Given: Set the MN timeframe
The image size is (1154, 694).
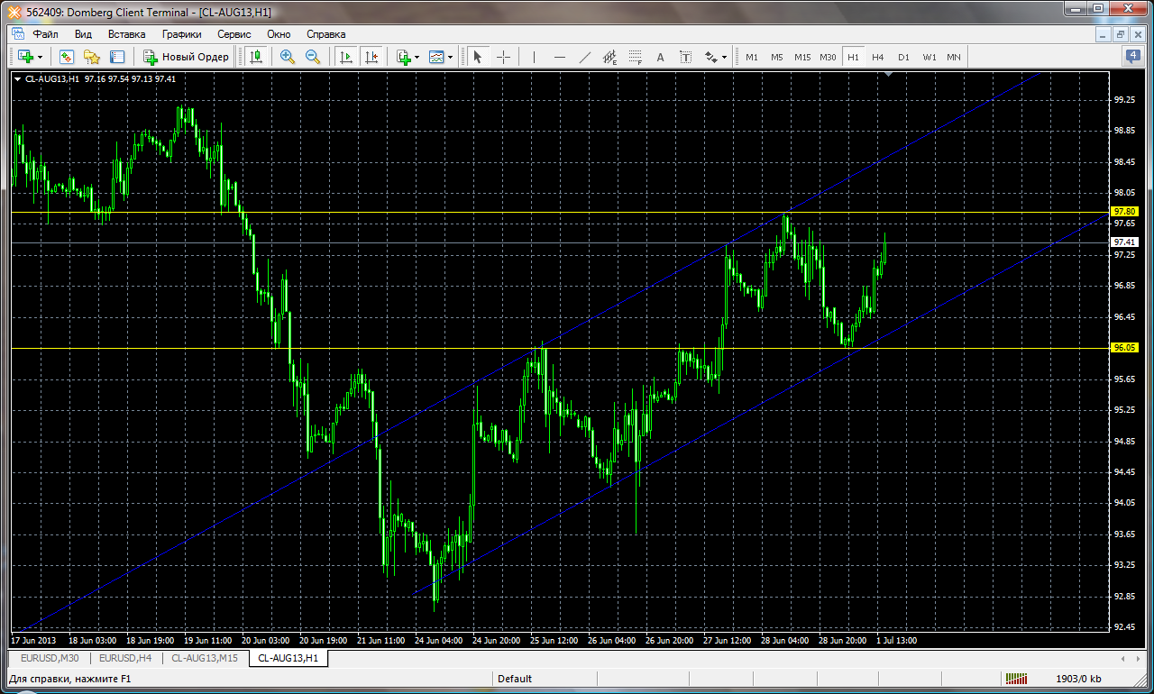Looking at the screenshot, I should tap(954, 57).
